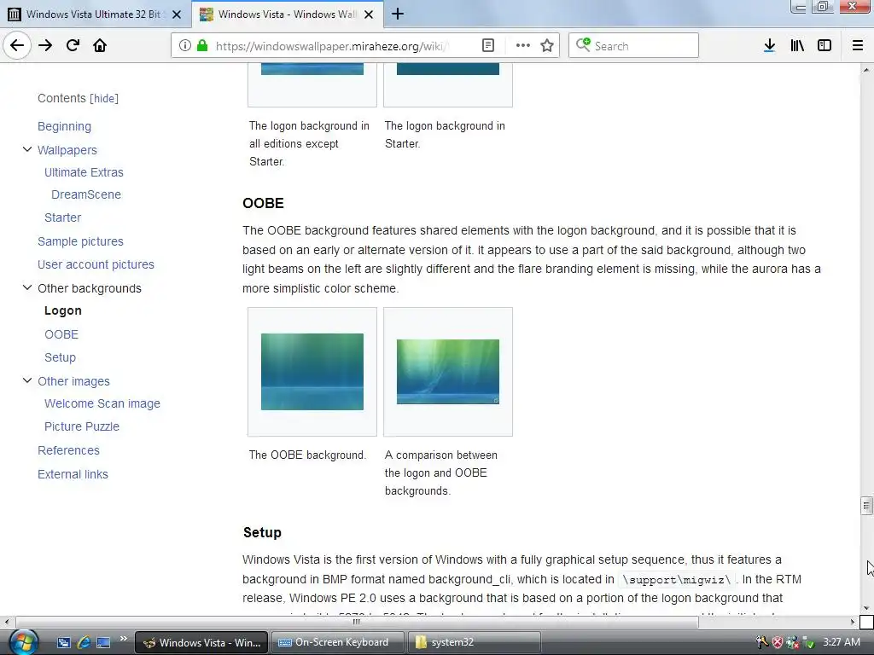Open the Firefox hamburger menu

click(x=858, y=46)
